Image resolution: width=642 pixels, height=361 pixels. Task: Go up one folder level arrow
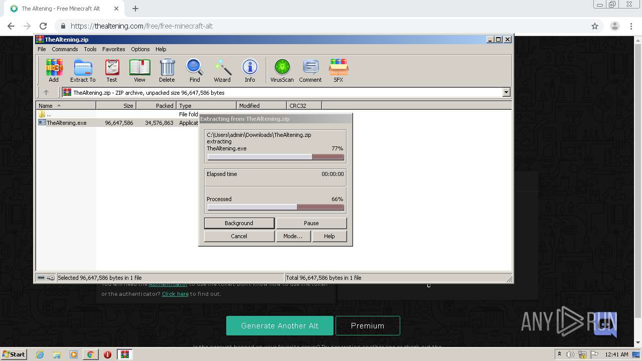click(46, 92)
